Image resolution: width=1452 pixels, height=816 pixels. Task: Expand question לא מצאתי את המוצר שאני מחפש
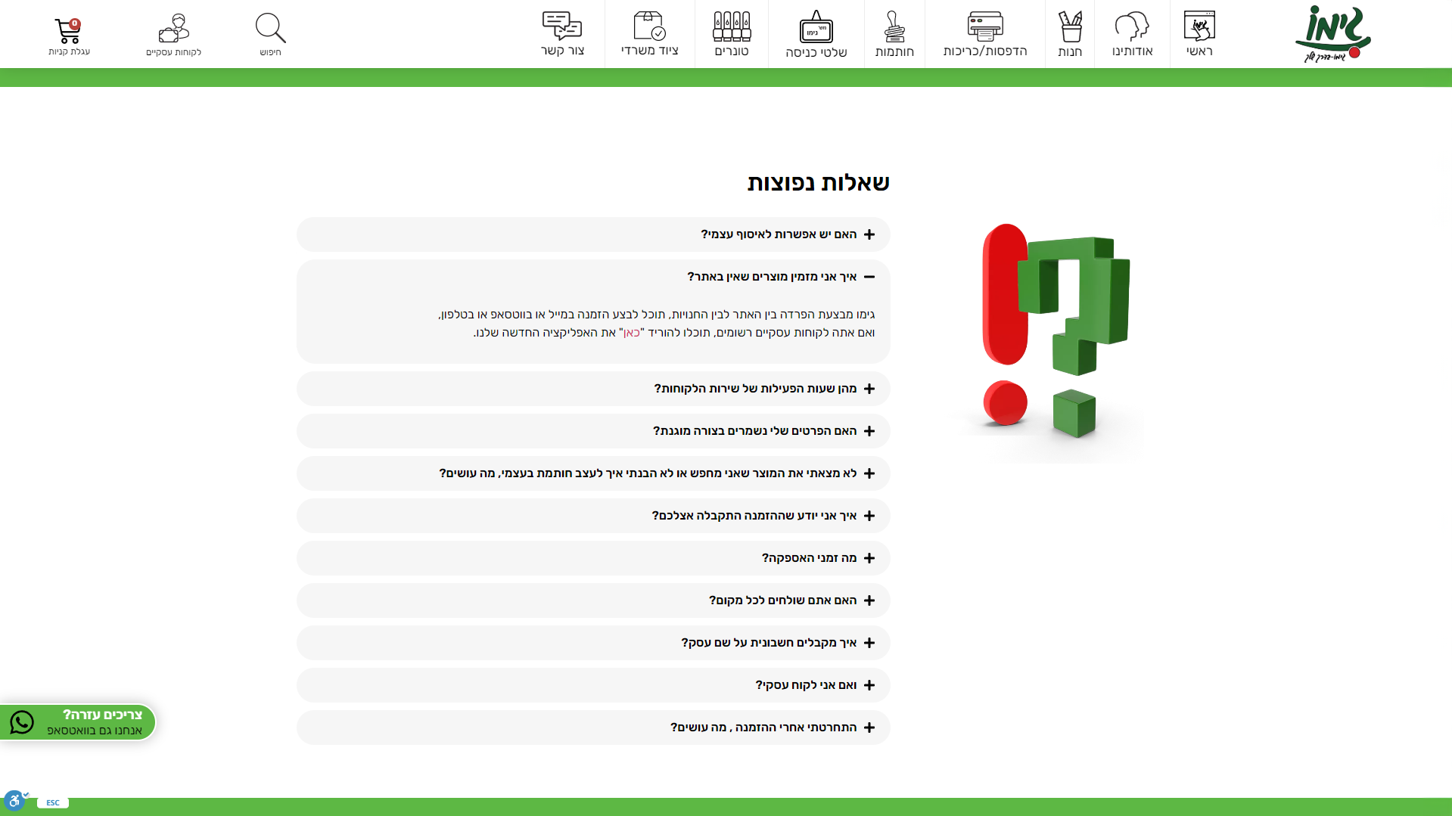(593, 473)
